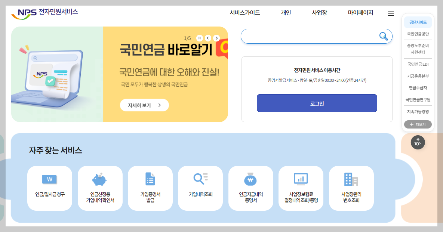Open 국민연금연구원 link
This screenshot has width=443, height=232.
(418, 100)
